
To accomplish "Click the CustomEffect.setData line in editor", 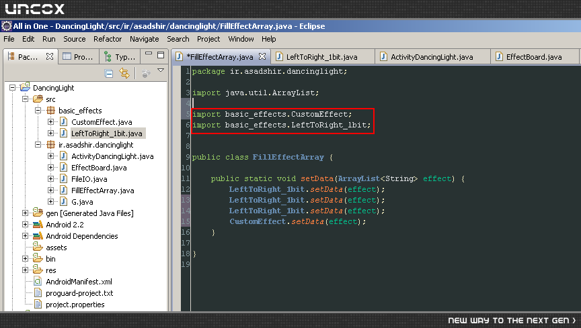I will 298,221.
